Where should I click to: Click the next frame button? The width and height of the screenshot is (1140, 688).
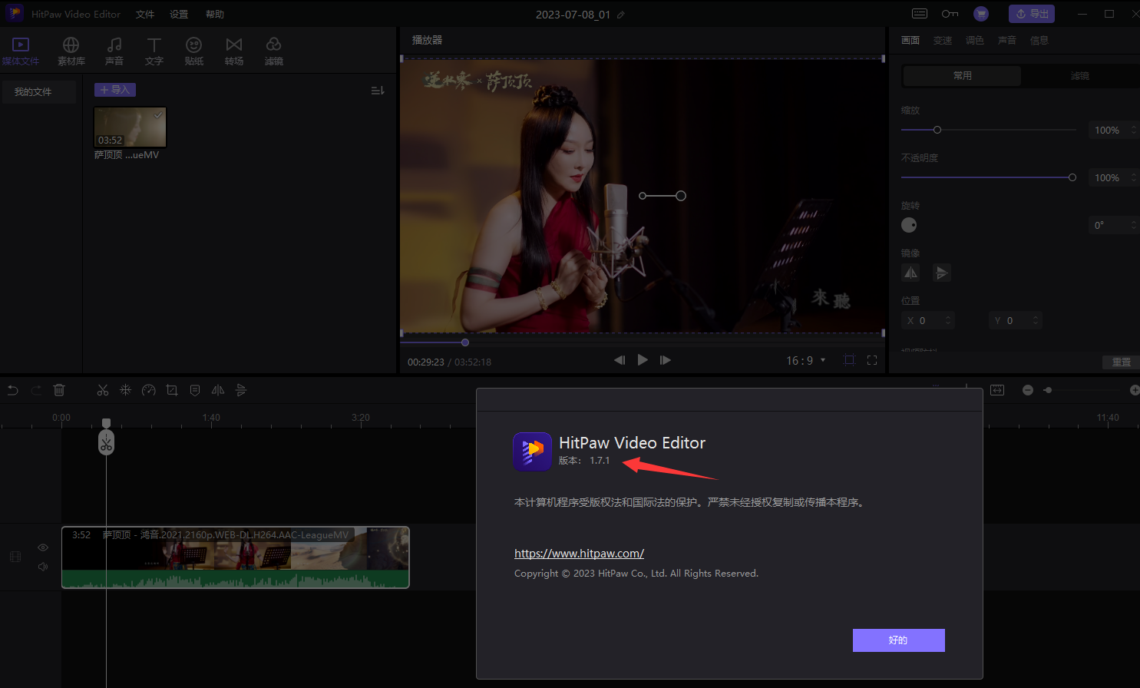[x=666, y=360]
